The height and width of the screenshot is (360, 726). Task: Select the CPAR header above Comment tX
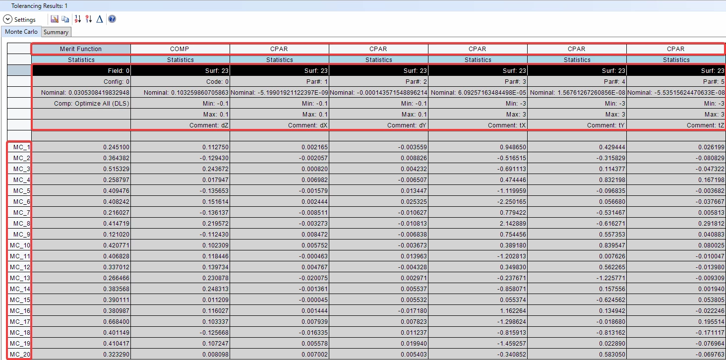478,49
